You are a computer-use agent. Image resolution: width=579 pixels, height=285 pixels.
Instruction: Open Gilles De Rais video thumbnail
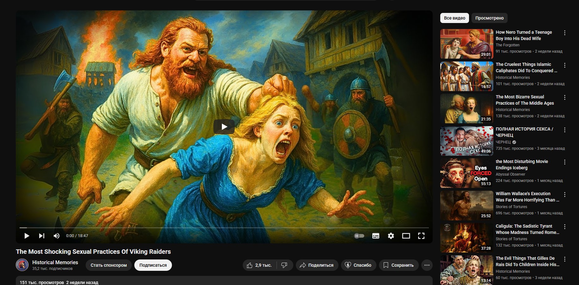pos(467,270)
